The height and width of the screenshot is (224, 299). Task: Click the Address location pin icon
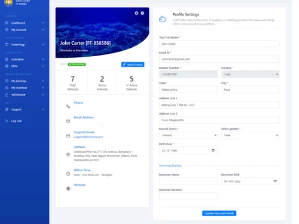[68, 155]
